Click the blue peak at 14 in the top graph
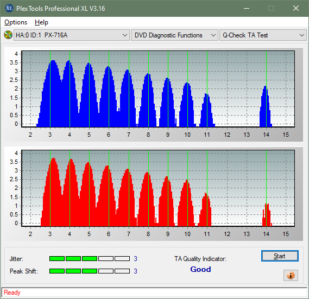Screen dimensions: 309x299 tap(265, 106)
